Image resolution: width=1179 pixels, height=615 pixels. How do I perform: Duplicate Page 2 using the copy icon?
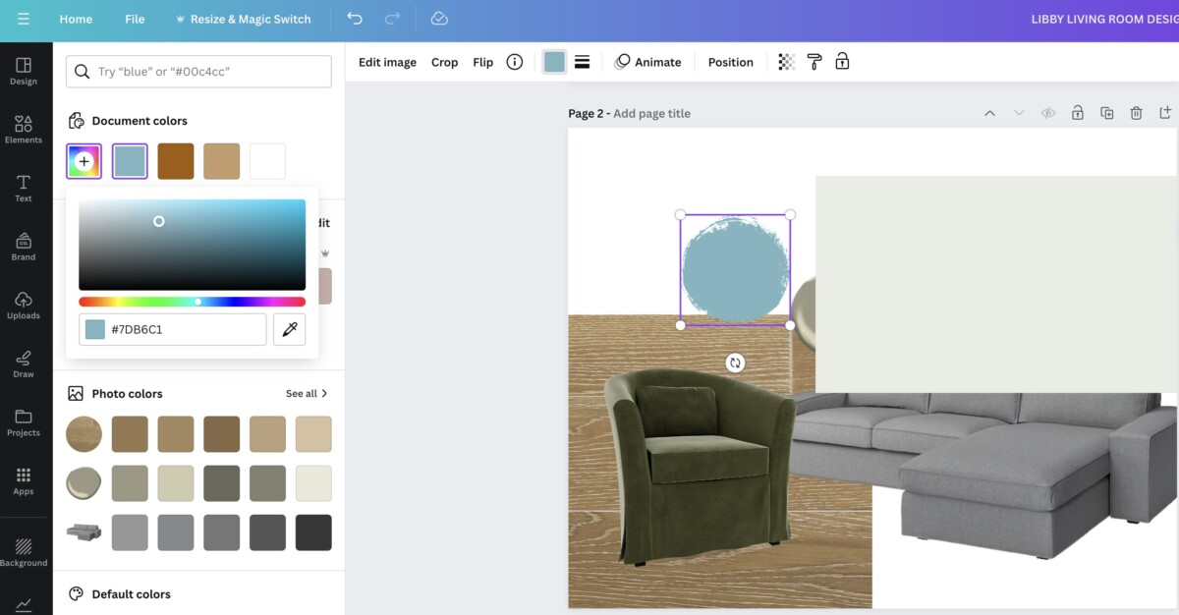tap(1106, 113)
